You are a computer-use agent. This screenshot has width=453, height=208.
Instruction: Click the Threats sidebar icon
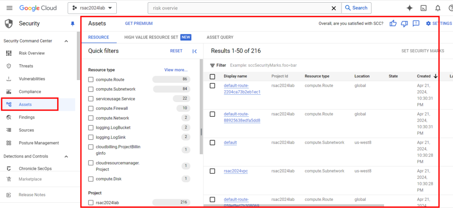[9, 66]
